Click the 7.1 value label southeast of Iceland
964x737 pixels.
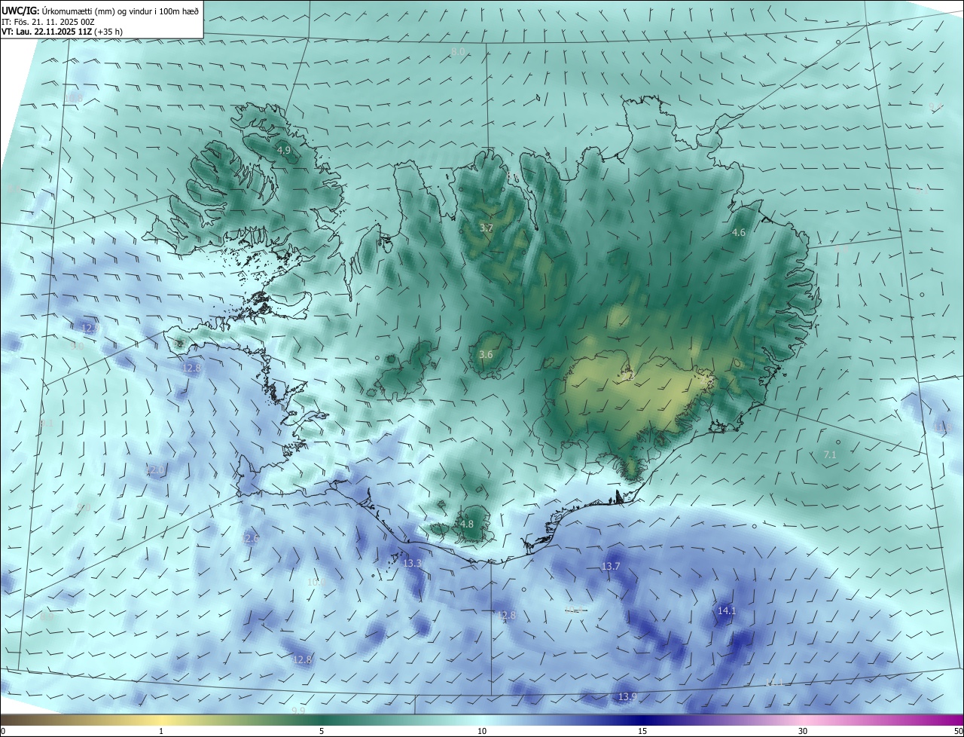click(x=830, y=454)
